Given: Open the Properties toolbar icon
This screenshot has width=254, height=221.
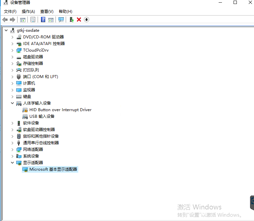Looking at the screenshot, I should 33,20.
